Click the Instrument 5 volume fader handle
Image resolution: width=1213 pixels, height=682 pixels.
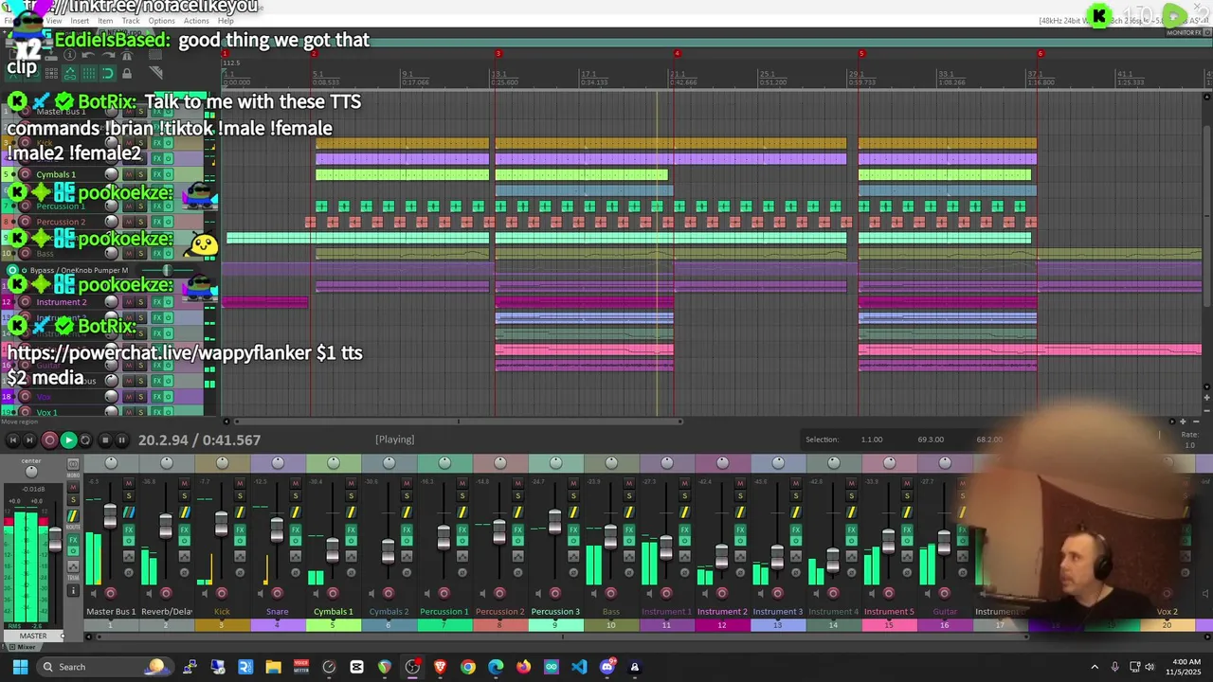pos(888,541)
